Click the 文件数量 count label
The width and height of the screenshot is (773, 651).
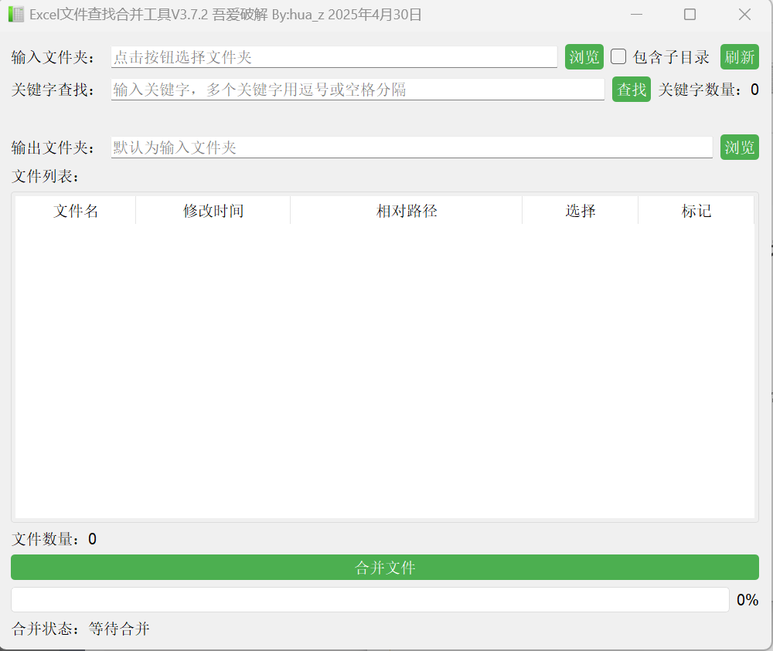click(54, 539)
